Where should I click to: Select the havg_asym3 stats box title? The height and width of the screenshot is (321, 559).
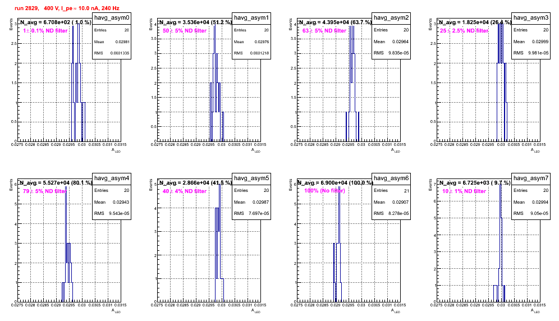[531, 18]
